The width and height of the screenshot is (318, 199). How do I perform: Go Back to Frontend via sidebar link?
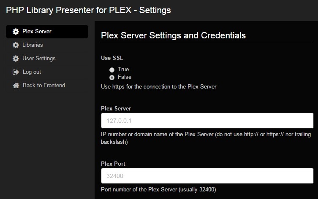(x=44, y=85)
